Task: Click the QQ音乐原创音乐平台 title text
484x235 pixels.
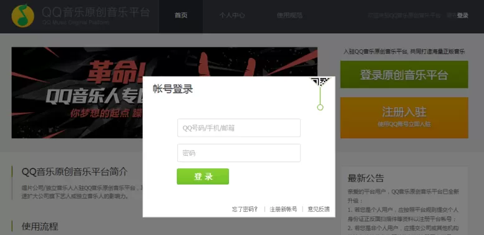Action: [x=95, y=12]
